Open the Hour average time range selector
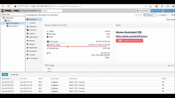The height and width of the screenshot is (98, 175). pyautogui.click(x=170, y=20)
